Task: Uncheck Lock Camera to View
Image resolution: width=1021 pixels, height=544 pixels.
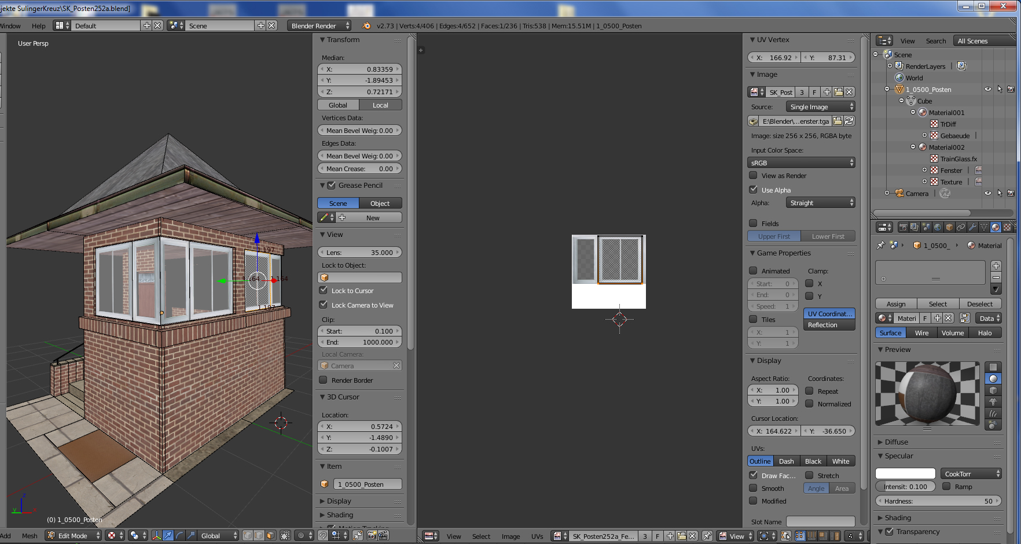Action: tap(324, 305)
